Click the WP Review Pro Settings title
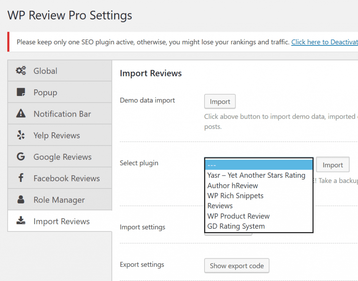The image size is (358, 281). tap(70, 15)
